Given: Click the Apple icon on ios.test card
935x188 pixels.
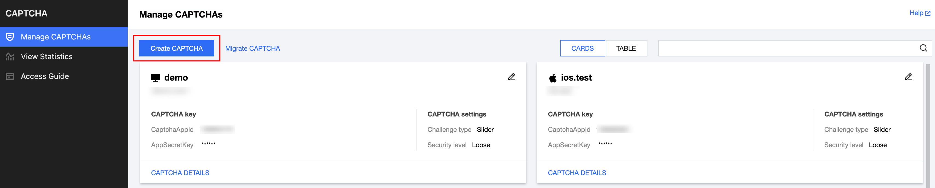Looking at the screenshot, I should pos(553,78).
